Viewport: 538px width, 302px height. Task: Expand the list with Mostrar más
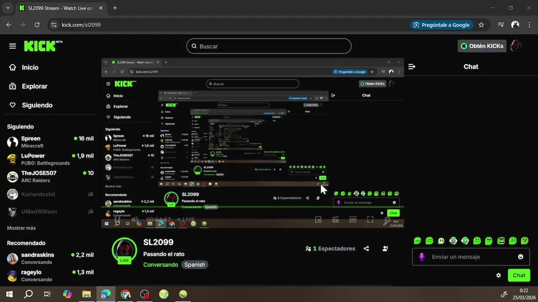(x=21, y=228)
